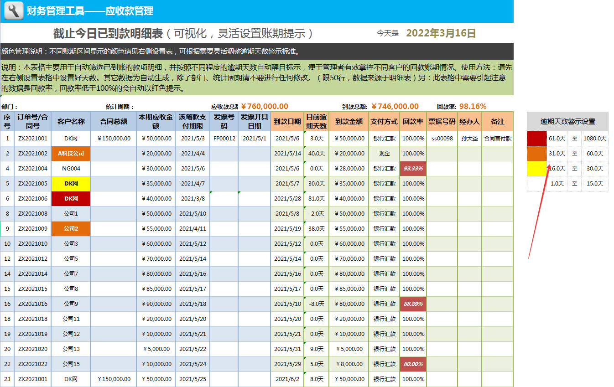Select the 目前逾期天数 column header
The image size is (614, 387).
pyautogui.click(x=317, y=122)
